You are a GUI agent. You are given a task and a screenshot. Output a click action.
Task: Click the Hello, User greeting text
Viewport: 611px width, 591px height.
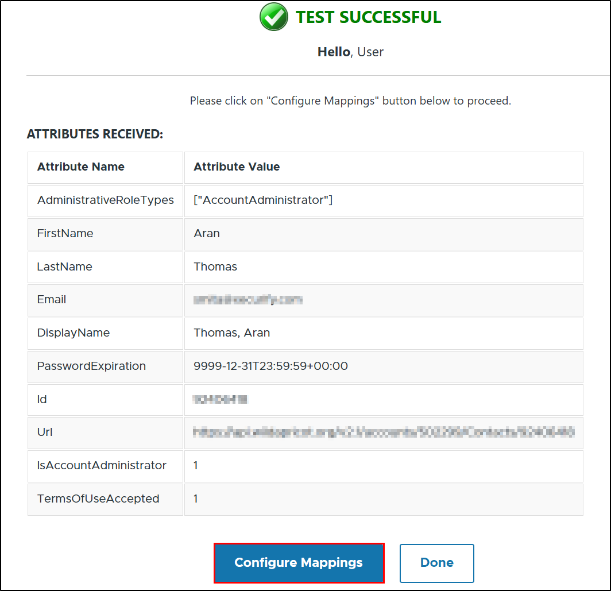pyautogui.click(x=350, y=52)
